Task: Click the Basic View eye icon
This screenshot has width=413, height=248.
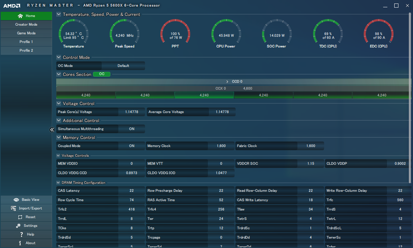Action: (17, 200)
